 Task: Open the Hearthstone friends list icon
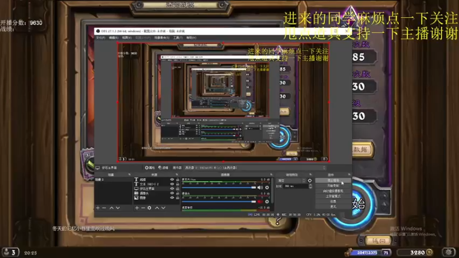coord(10,252)
